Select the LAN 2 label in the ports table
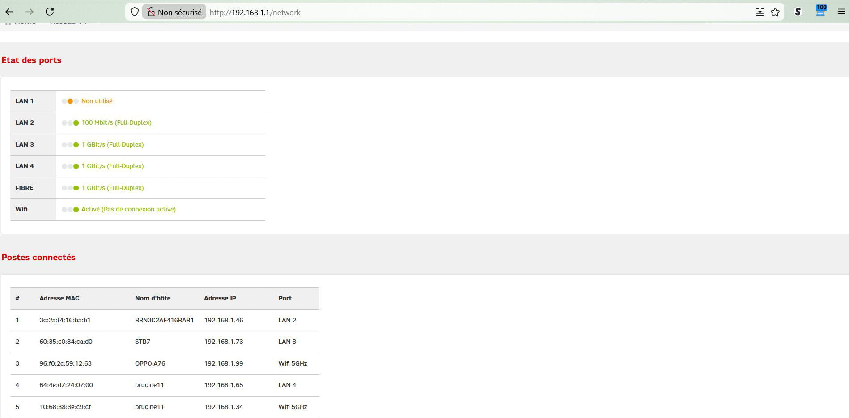This screenshot has height=418, width=849. 25,122
